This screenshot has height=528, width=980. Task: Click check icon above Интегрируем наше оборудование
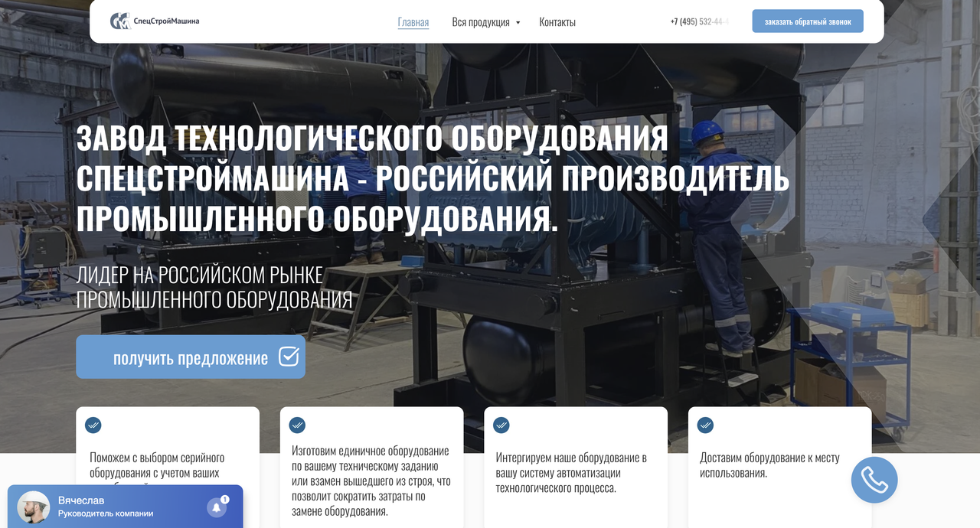click(501, 425)
